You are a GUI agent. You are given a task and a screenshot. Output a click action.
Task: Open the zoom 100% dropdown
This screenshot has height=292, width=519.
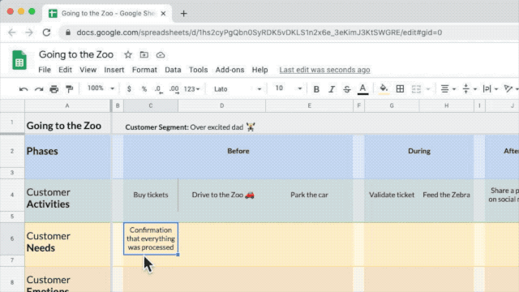(x=101, y=88)
